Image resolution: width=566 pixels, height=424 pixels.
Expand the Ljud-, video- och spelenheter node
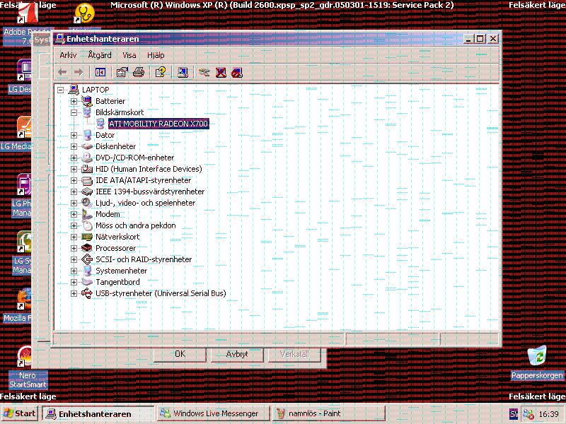[x=74, y=203]
